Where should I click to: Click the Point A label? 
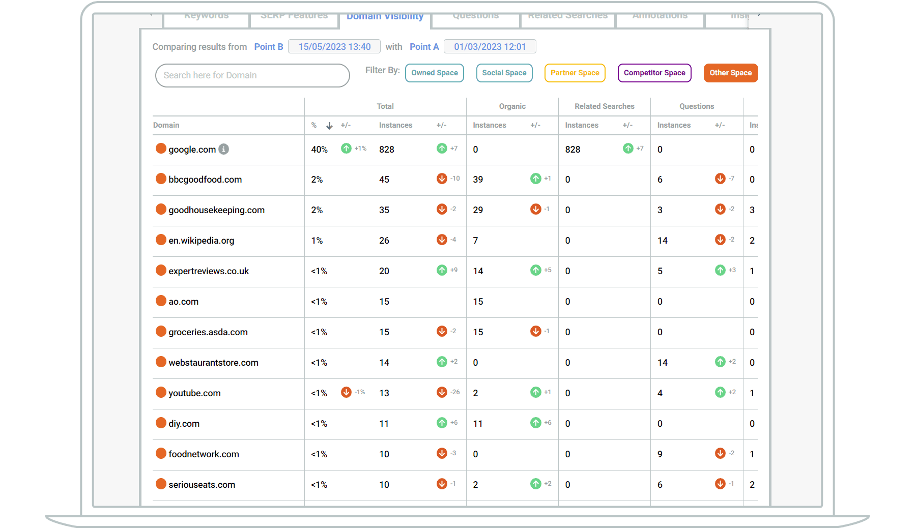(424, 47)
